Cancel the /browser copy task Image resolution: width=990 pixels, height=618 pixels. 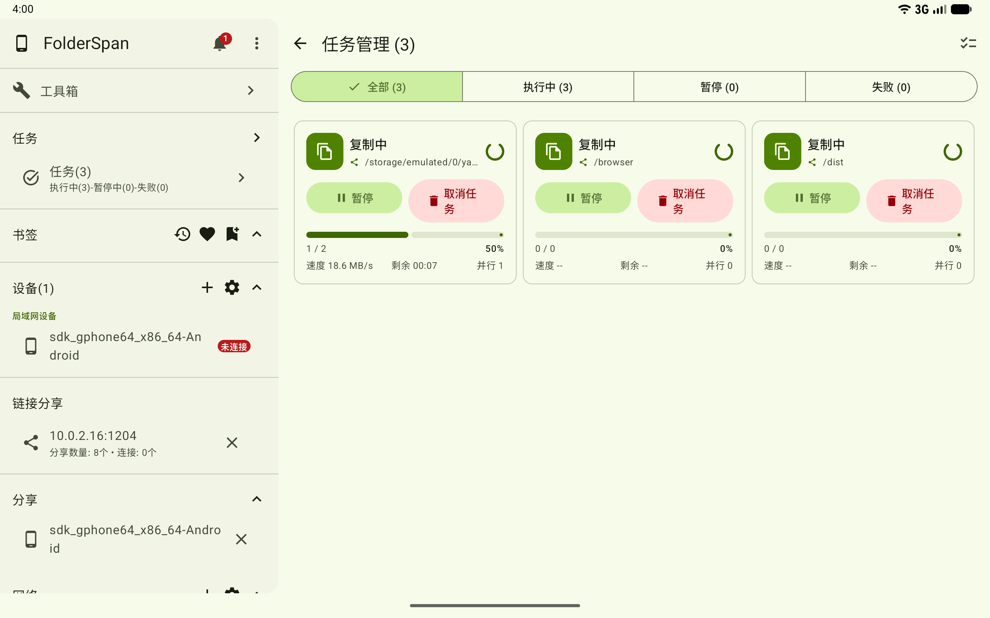coord(685,201)
